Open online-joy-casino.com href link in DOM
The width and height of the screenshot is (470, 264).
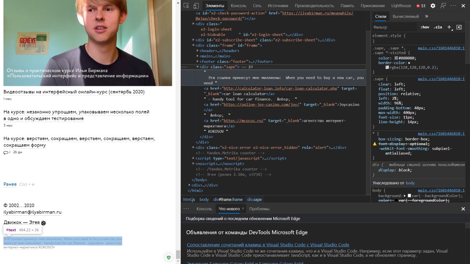tap(262, 104)
